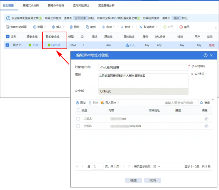This screenshot has height=190, width=219.
Task: Click the 取消 cancel button
Action: pos(153,180)
